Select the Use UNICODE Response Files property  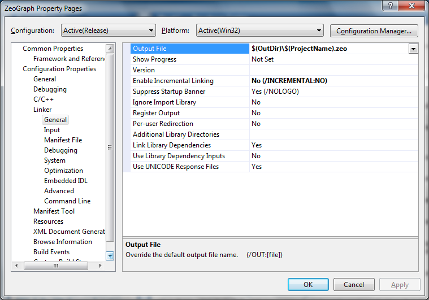(175, 167)
